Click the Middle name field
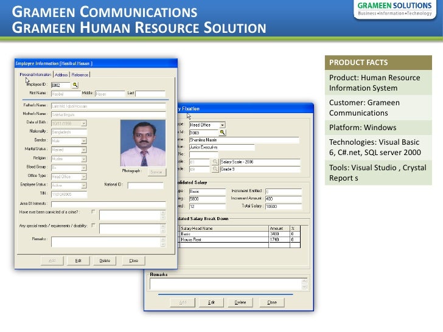The width and height of the screenshot is (443, 332). (110, 94)
